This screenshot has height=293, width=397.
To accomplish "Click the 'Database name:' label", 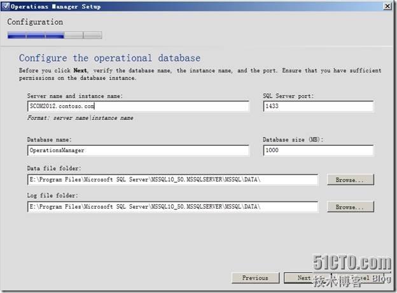I will click(x=50, y=140).
